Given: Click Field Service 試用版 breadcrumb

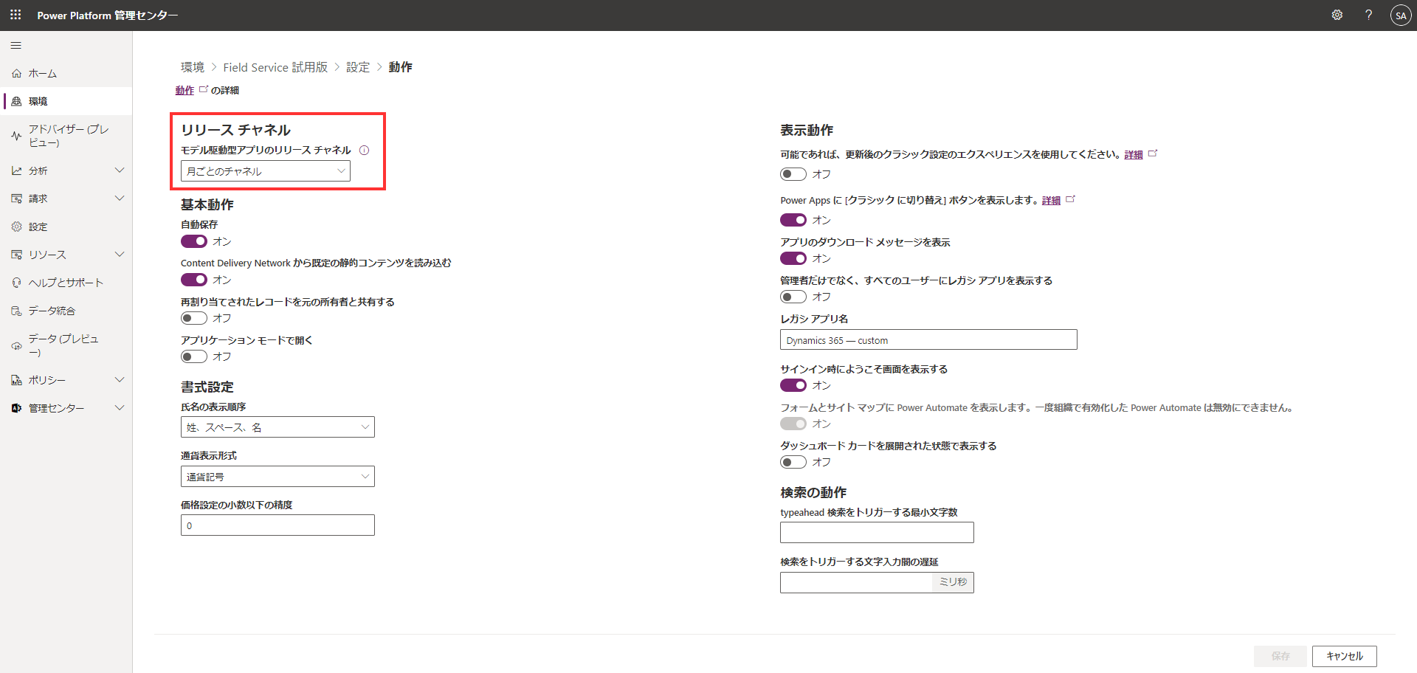Looking at the screenshot, I should click(275, 67).
